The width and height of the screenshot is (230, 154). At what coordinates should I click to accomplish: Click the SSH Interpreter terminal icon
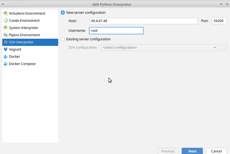coord(6,42)
